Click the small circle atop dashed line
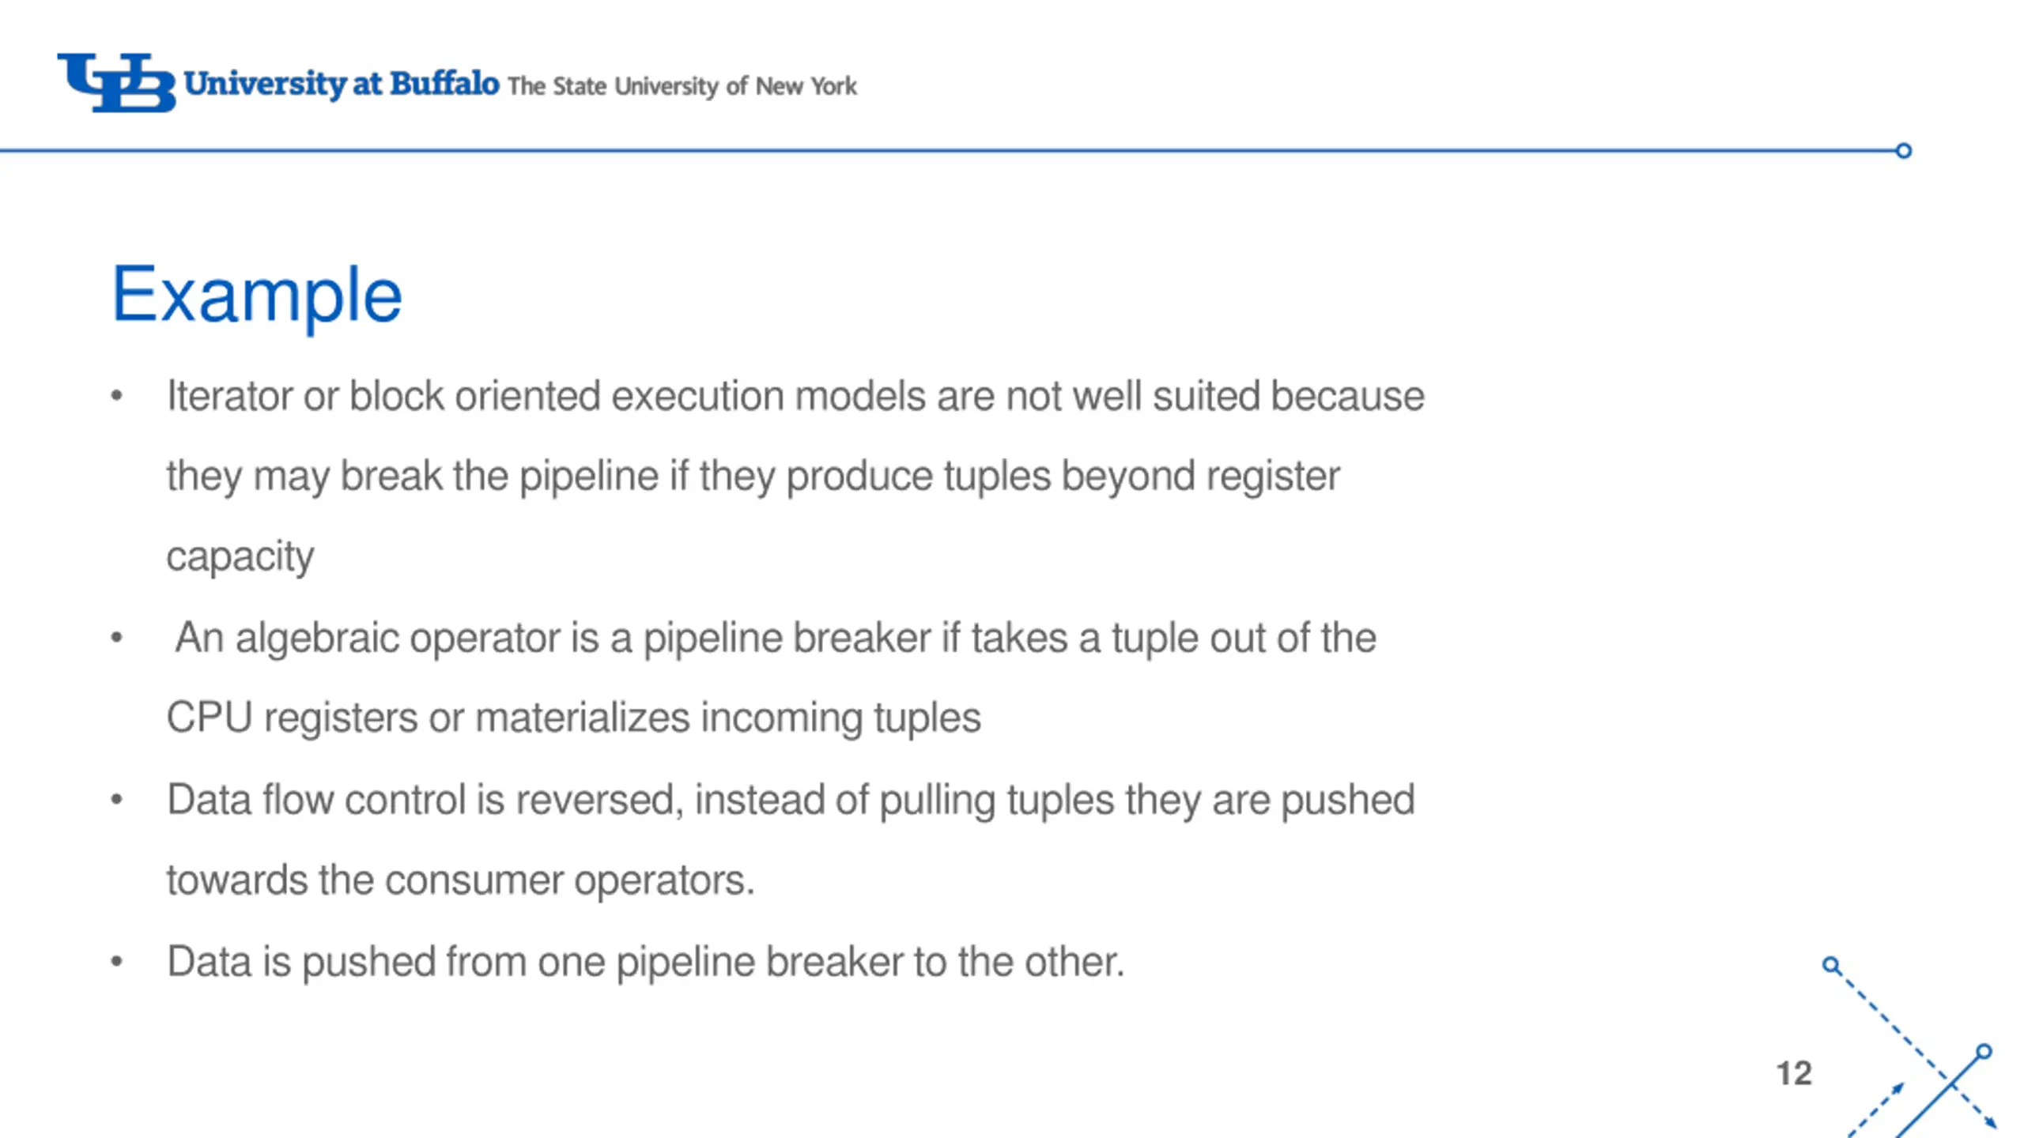 (x=1831, y=965)
